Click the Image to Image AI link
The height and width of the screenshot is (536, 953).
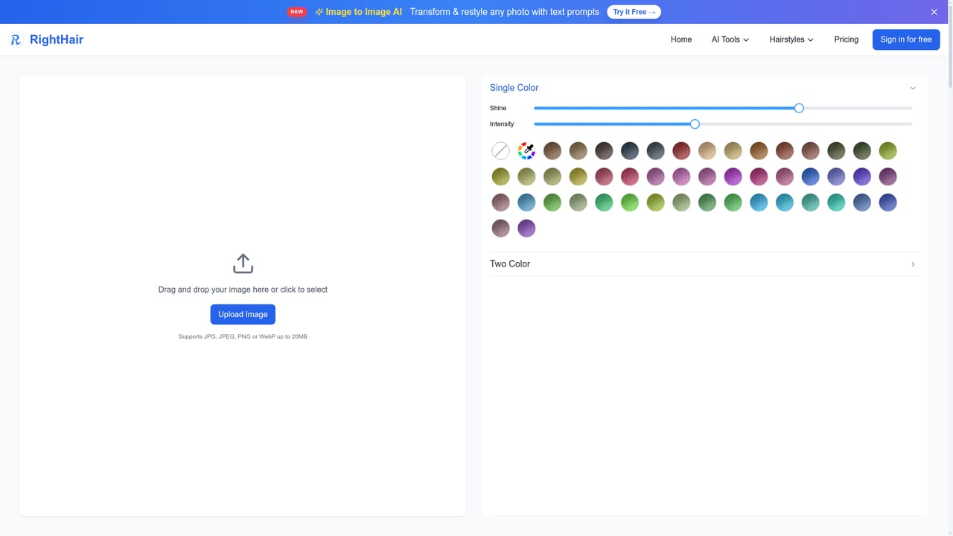point(363,12)
